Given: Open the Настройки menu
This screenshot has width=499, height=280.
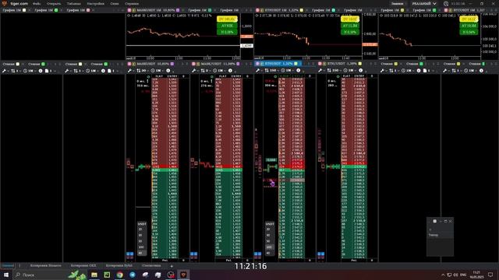Looking at the screenshot, I should [x=95, y=4].
